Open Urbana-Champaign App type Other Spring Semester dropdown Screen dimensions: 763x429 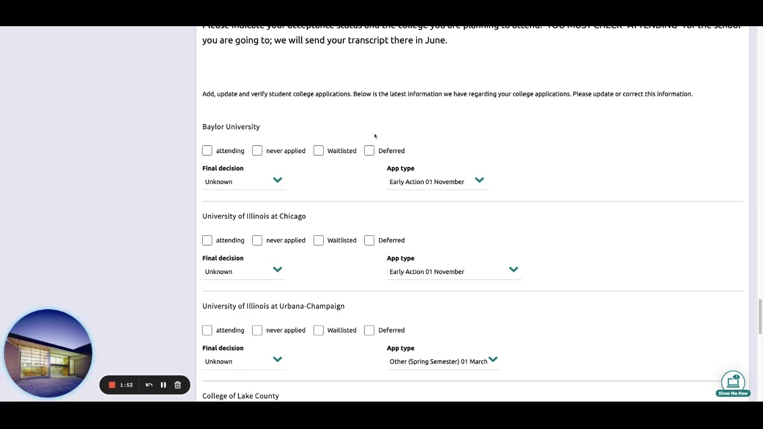click(443, 362)
